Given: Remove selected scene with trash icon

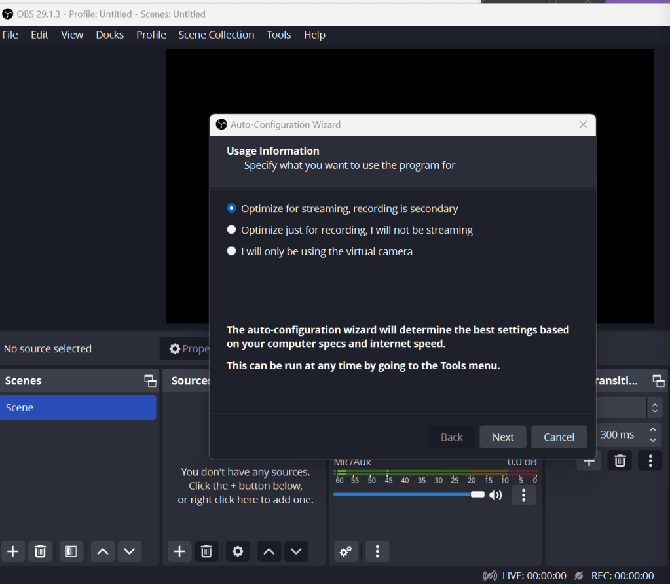Looking at the screenshot, I should coord(40,551).
